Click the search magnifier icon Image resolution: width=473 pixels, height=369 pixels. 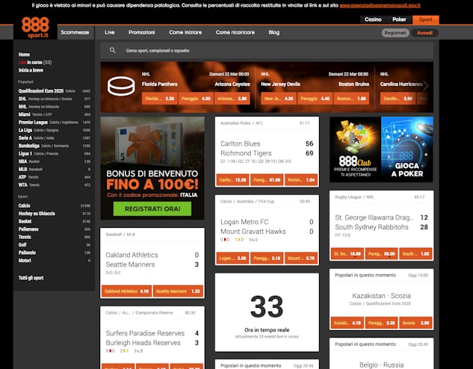[113, 50]
